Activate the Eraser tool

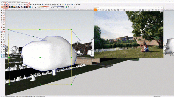pos(4,13)
